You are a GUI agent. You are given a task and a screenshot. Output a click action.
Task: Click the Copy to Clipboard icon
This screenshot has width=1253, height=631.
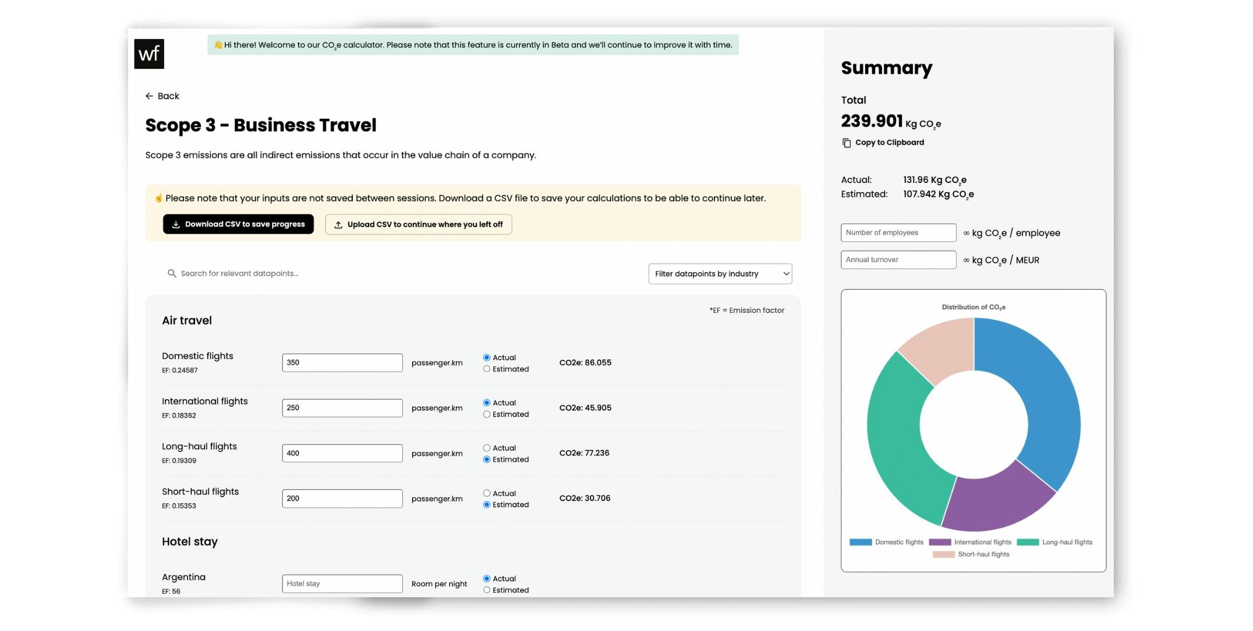846,142
